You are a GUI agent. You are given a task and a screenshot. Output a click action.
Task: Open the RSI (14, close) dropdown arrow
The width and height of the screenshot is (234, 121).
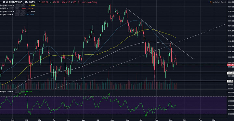pyautogui.click(x=13, y=91)
